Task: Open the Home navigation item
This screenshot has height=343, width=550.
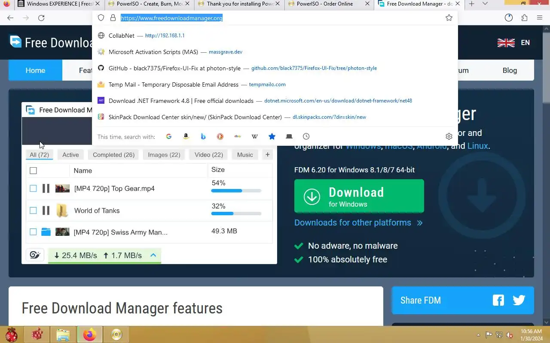Action: click(x=35, y=70)
